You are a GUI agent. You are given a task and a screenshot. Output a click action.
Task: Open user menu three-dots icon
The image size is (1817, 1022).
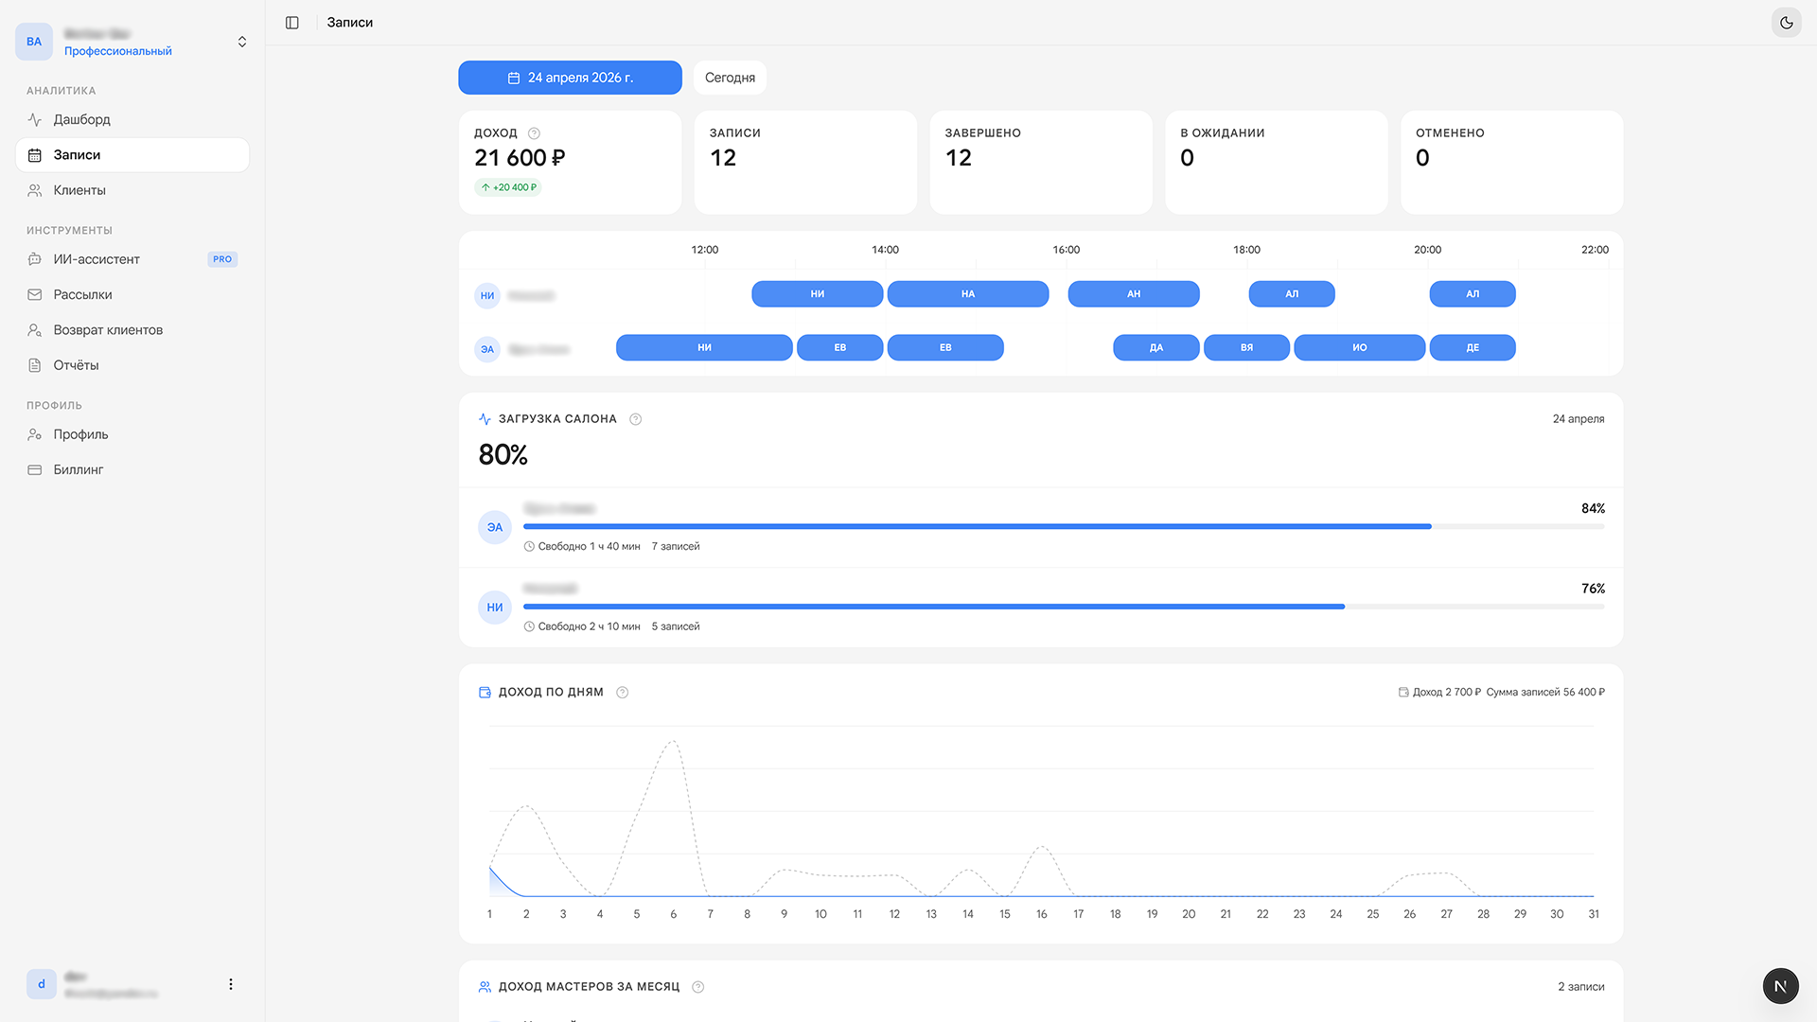[x=231, y=984]
